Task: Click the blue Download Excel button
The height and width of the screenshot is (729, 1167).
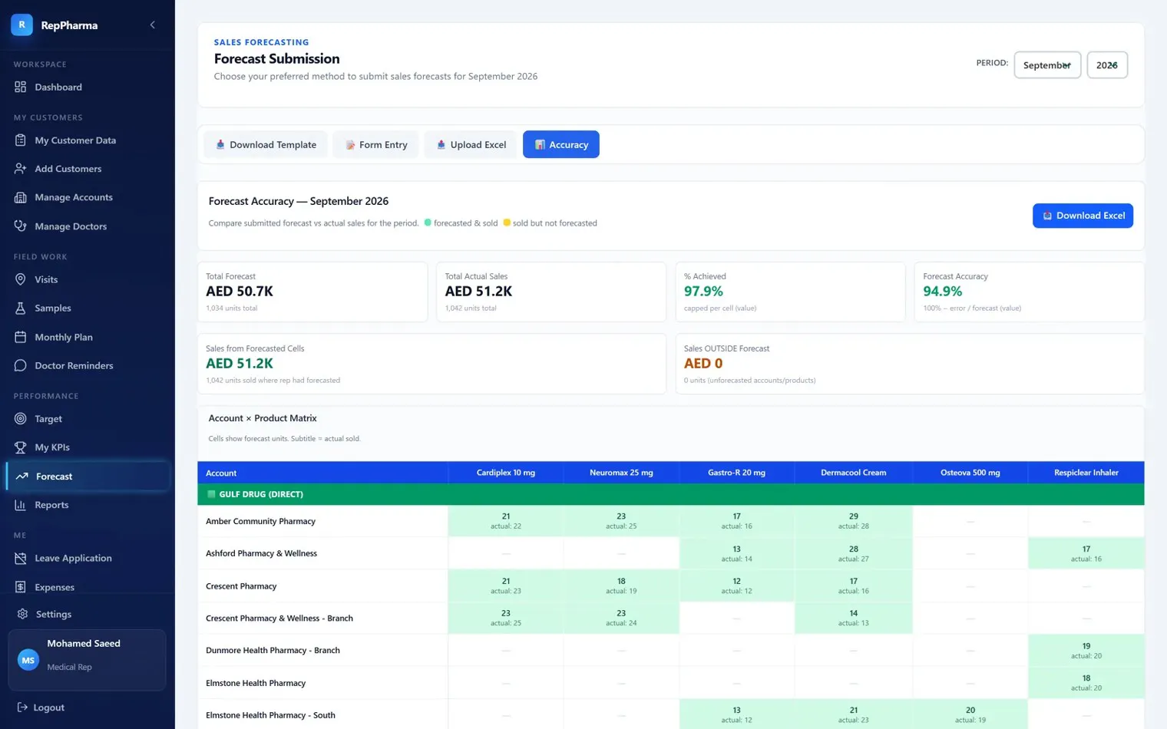Action: pos(1083,216)
